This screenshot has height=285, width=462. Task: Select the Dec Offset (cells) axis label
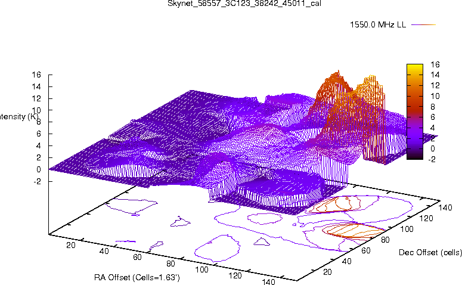(430, 253)
